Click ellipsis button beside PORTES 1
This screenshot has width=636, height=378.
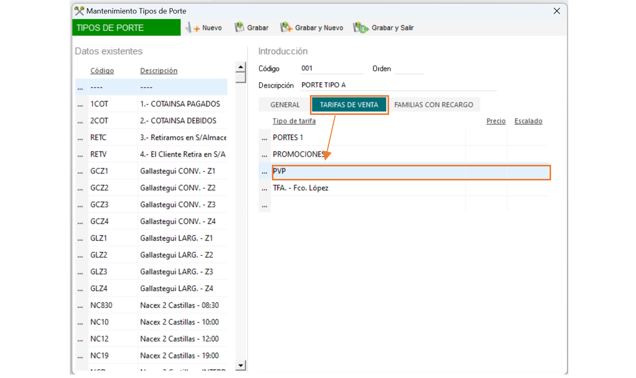pyautogui.click(x=265, y=138)
